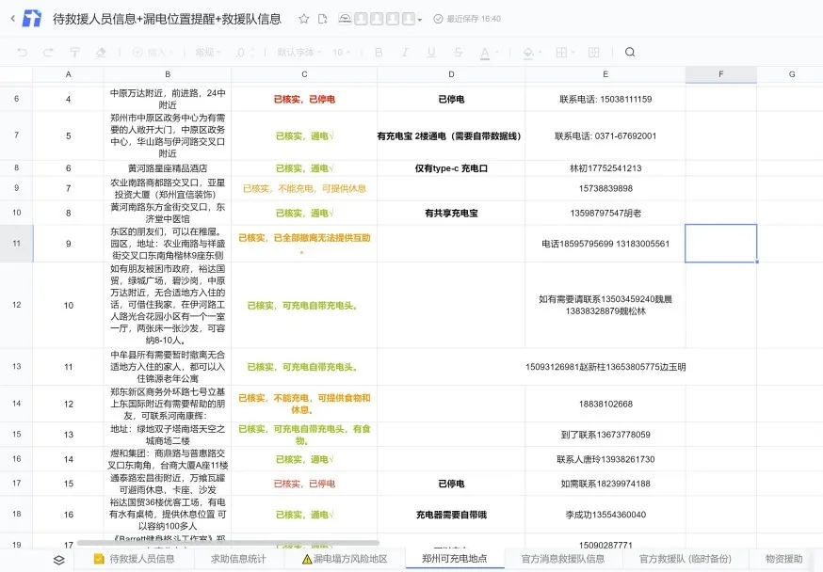
Task: Switch to the 待救援人员信息 sheet tab
Action: point(135,559)
